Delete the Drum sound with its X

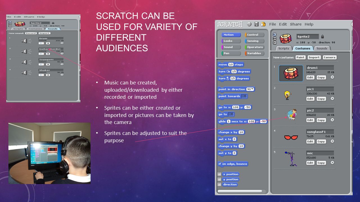(62, 43)
